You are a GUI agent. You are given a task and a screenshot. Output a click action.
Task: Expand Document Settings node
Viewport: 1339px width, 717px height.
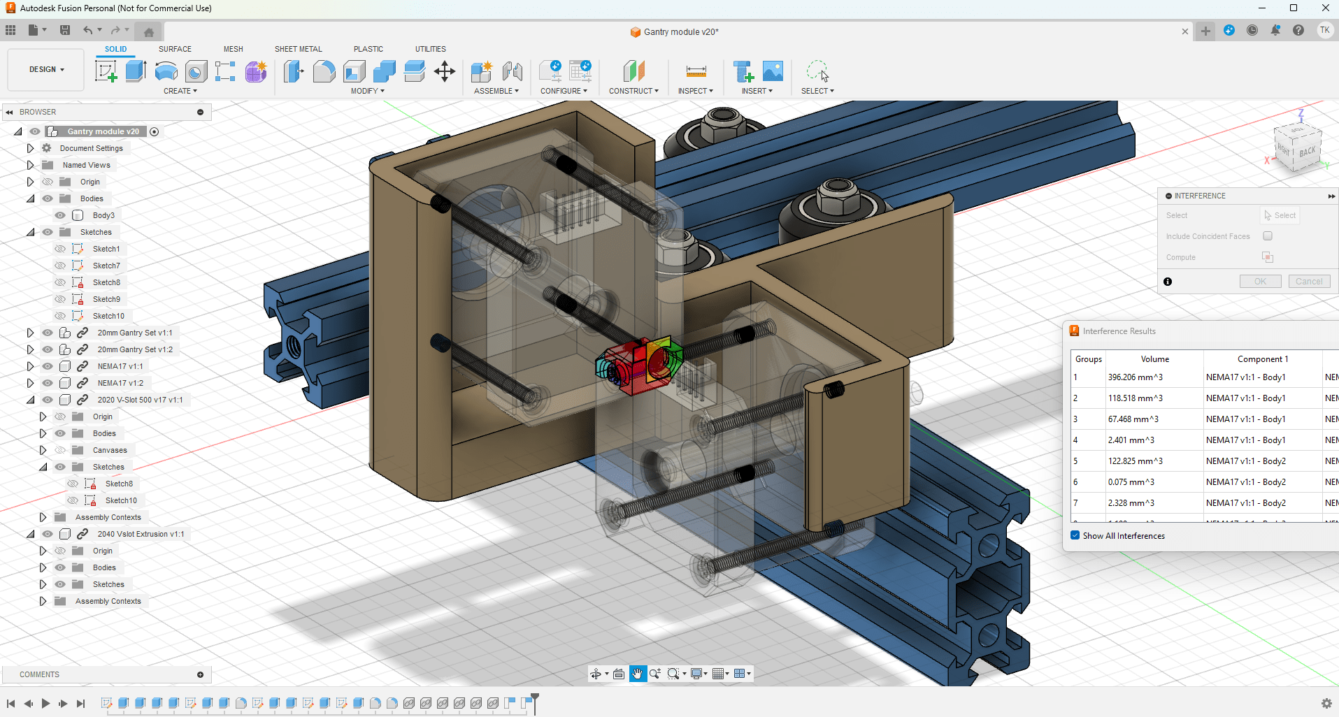pyautogui.click(x=30, y=148)
